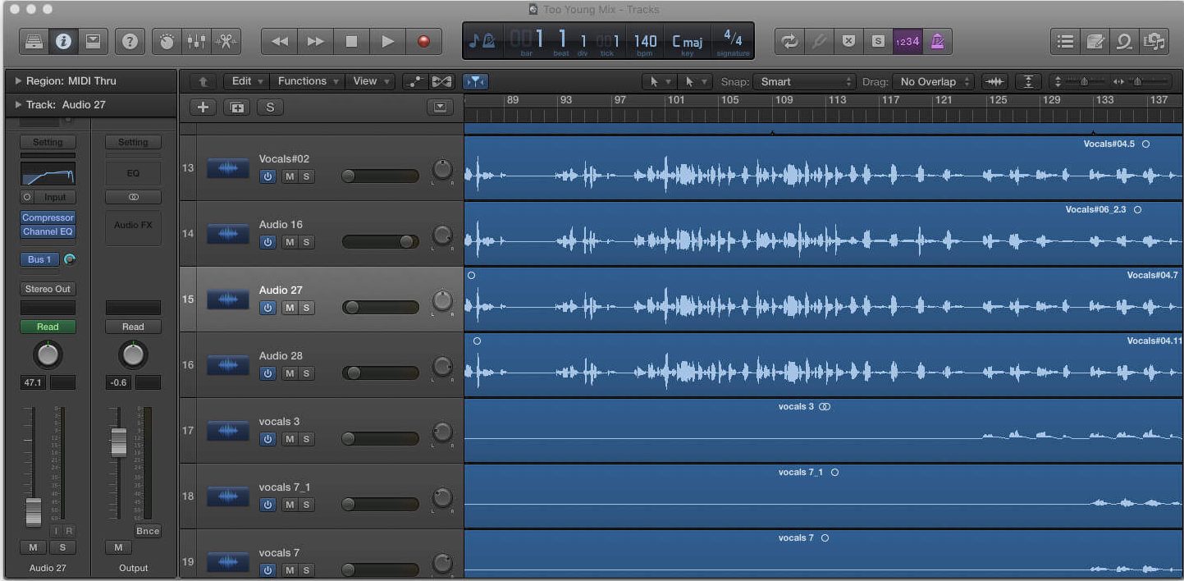Open the Apple Loops browser icon

1125,41
